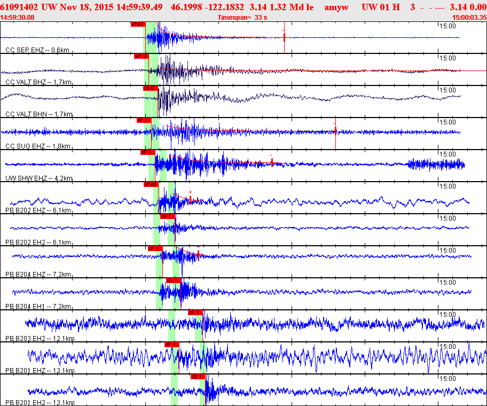Click the 'PB B202 EHZ -- 6.1km' channel label
Screen dimensions: 487x406
[38, 210]
